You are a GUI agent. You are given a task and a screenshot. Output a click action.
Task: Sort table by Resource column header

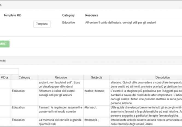click(x=60, y=78)
